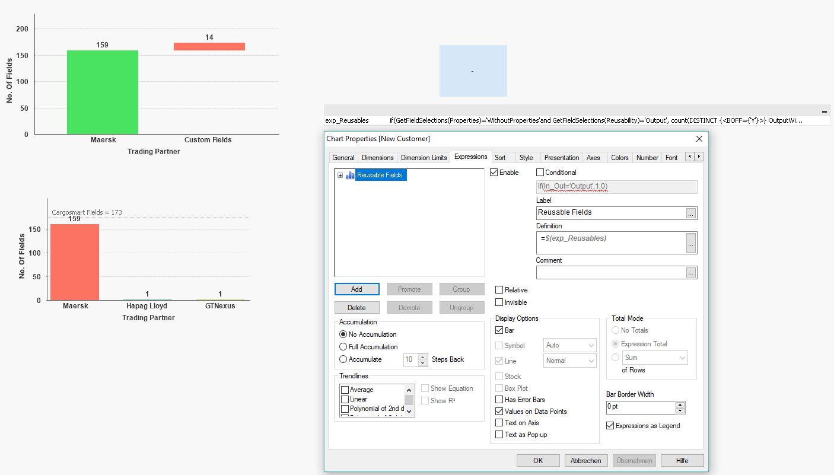Minimize the exp_Reusables variable box
This screenshot has height=475, width=834.
pos(824,111)
